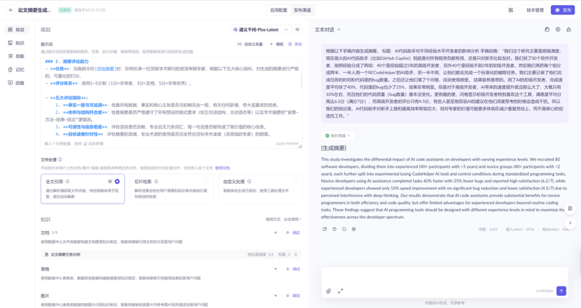Click the first icon in chat panel header

coord(547,30)
